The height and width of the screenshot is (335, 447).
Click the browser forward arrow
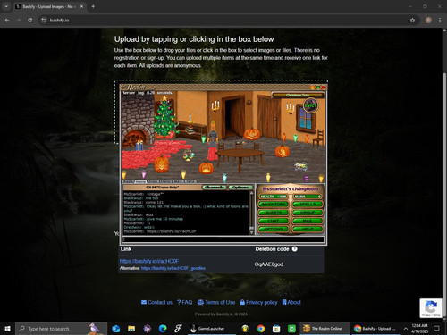[x=19, y=20]
